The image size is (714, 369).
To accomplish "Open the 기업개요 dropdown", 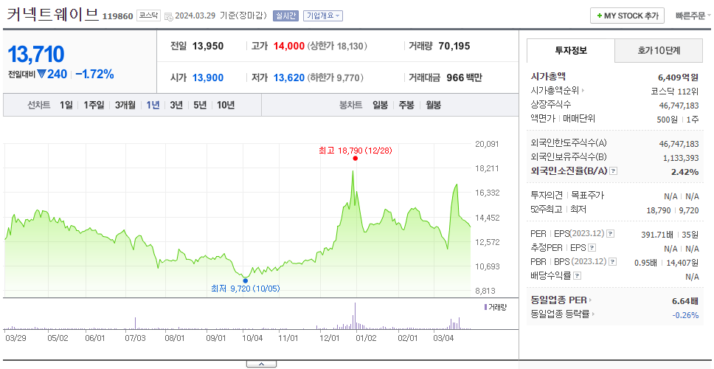I will [x=323, y=16].
